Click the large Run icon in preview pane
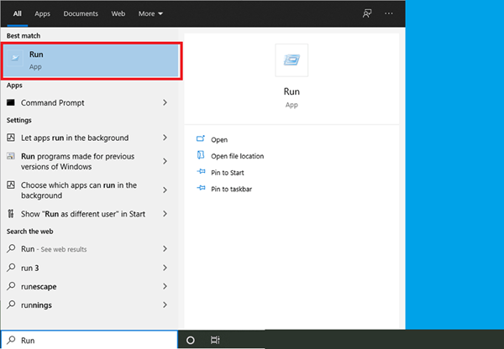 point(291,60)
